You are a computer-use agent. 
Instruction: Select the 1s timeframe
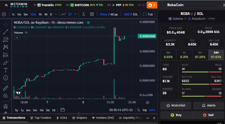pyautogui.click(x=13, y=14)
